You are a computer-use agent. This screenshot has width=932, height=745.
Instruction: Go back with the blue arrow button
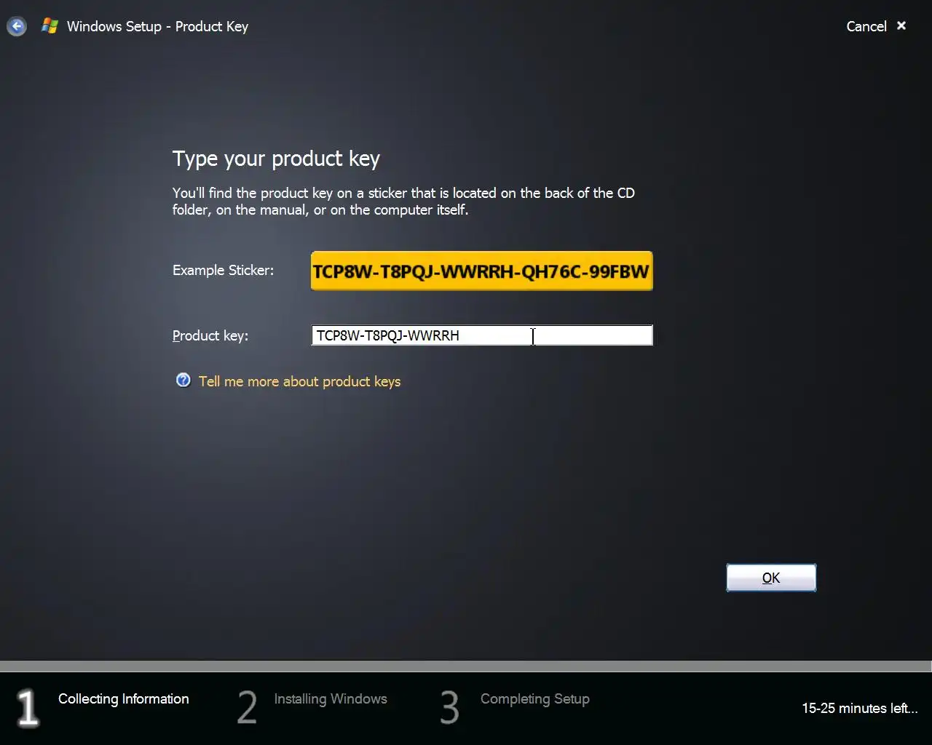tap(16, 27)
